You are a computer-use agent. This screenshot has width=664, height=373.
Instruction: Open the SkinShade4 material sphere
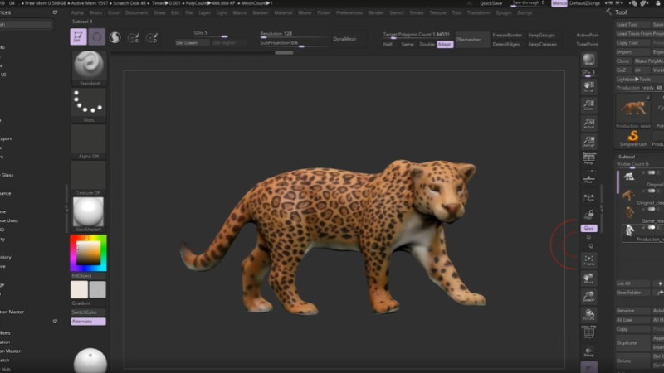coord(89,212)
